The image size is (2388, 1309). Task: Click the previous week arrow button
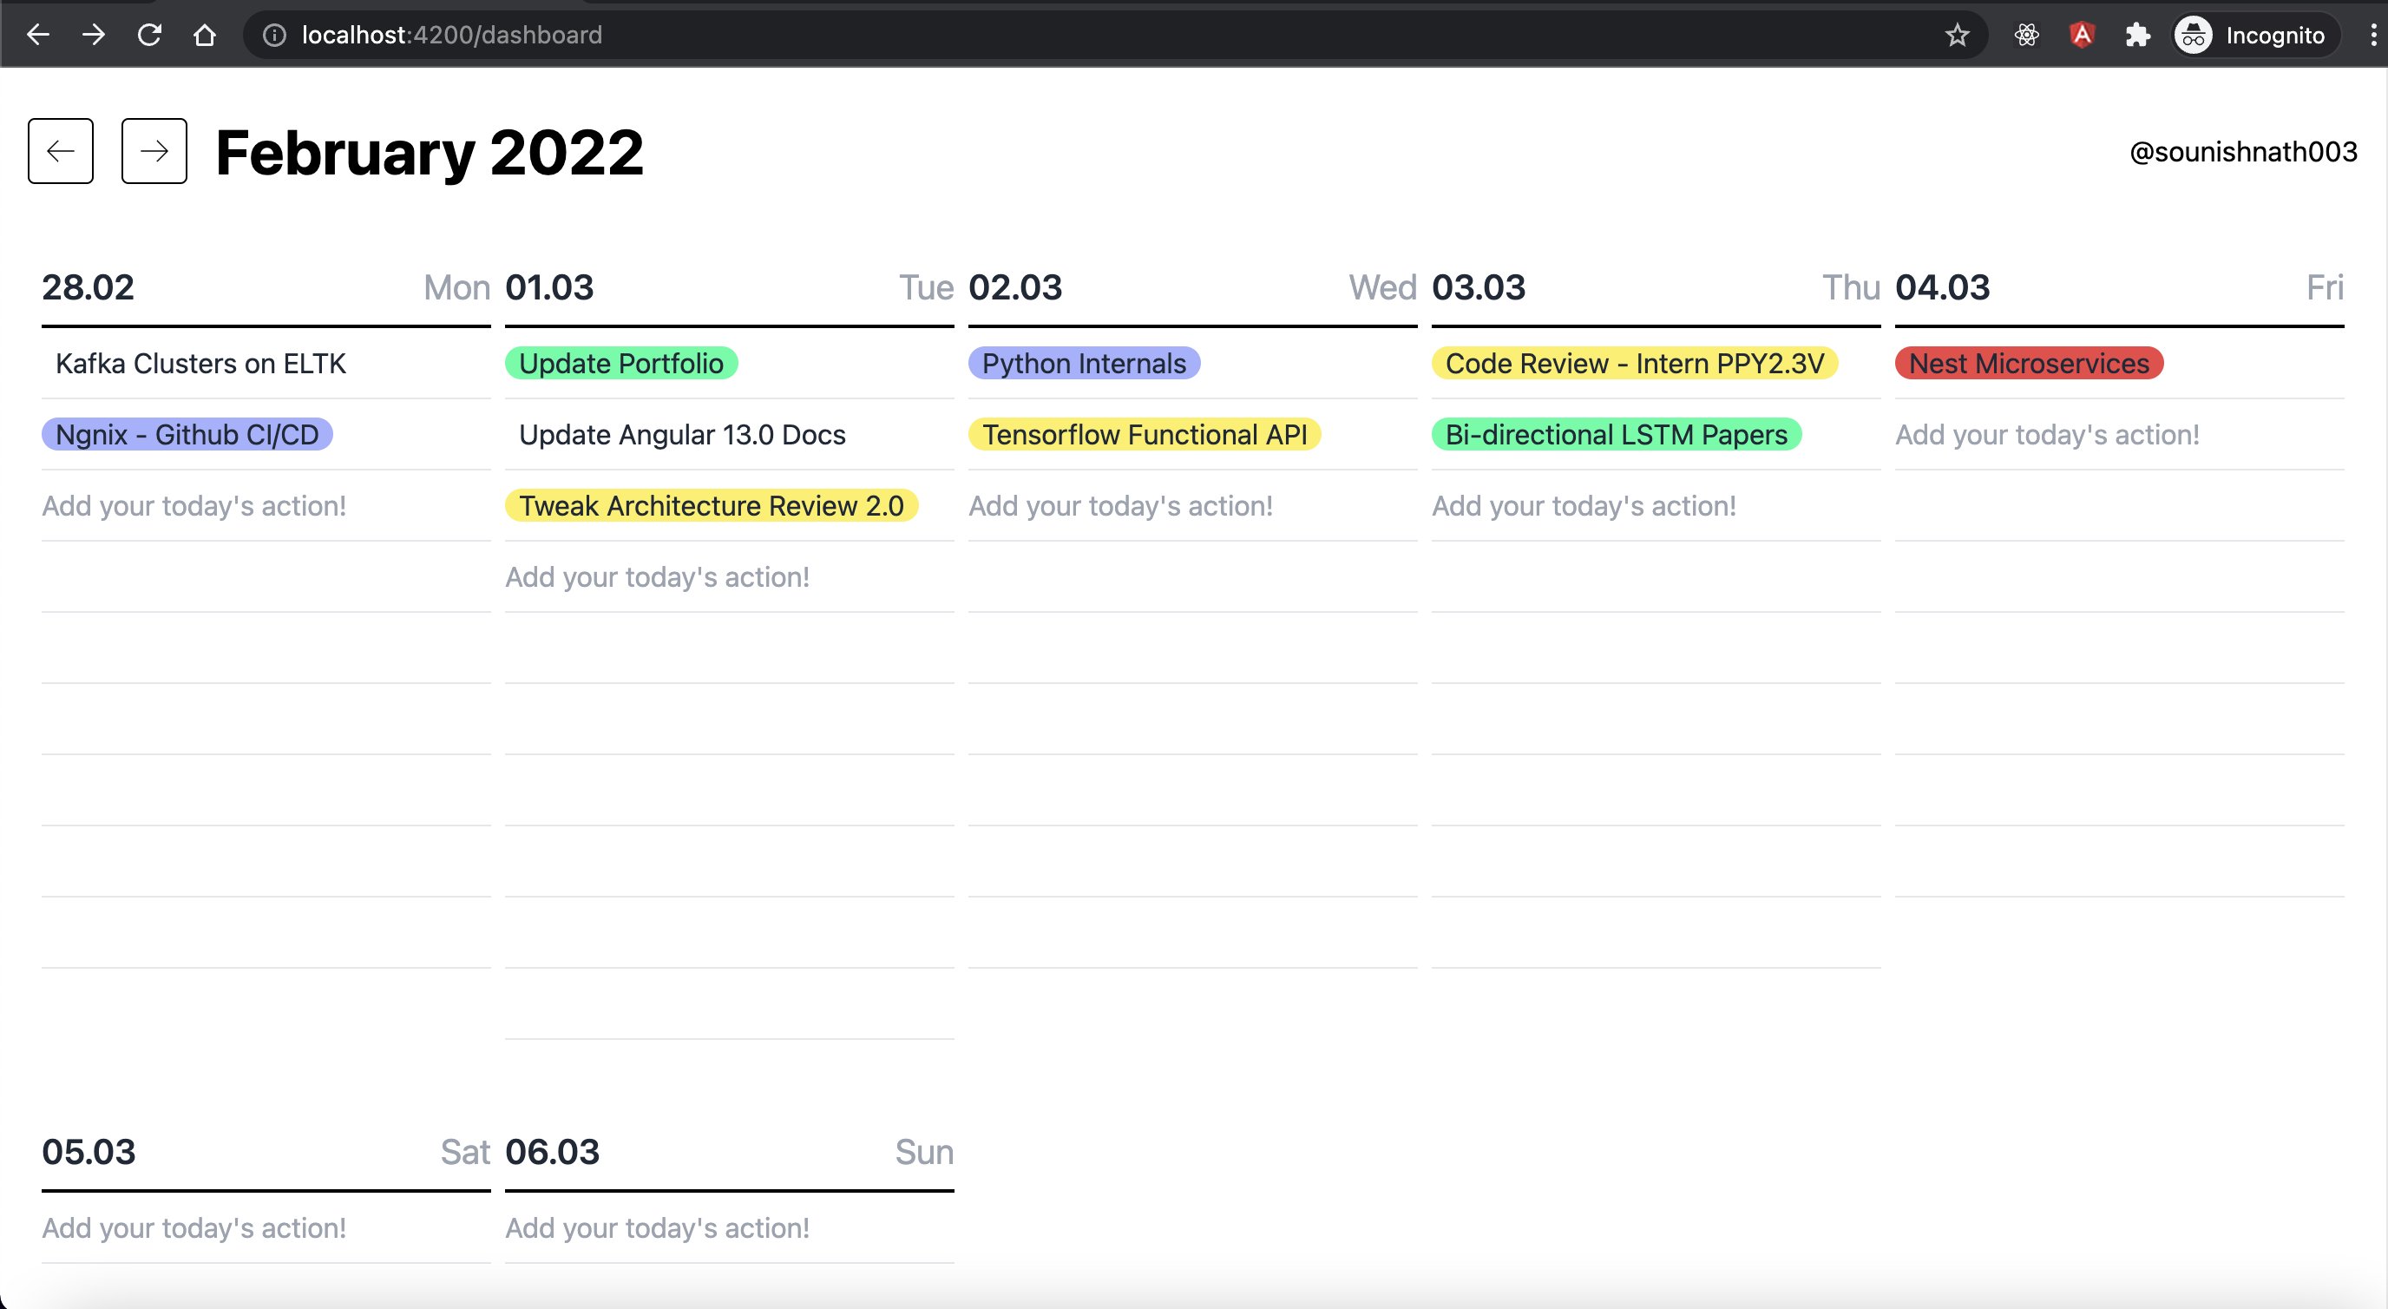click(x=60, y=151)
